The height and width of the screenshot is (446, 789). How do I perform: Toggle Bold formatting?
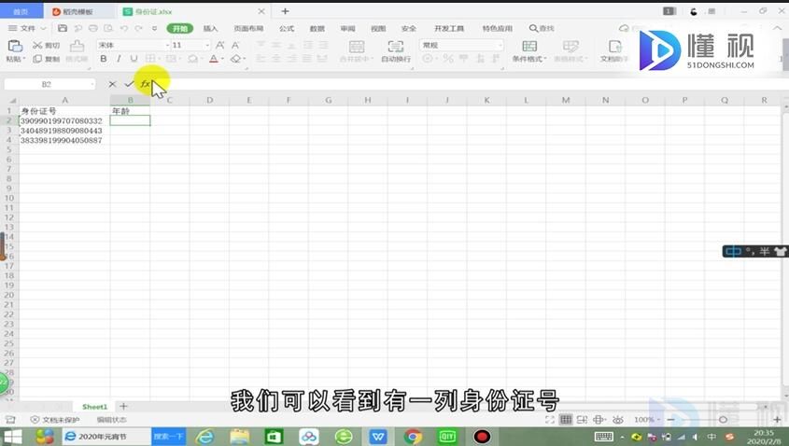(103, 59)
